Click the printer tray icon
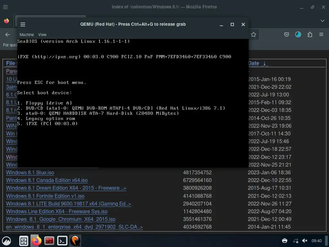329x247 pixels. click(x=285, y=241)
